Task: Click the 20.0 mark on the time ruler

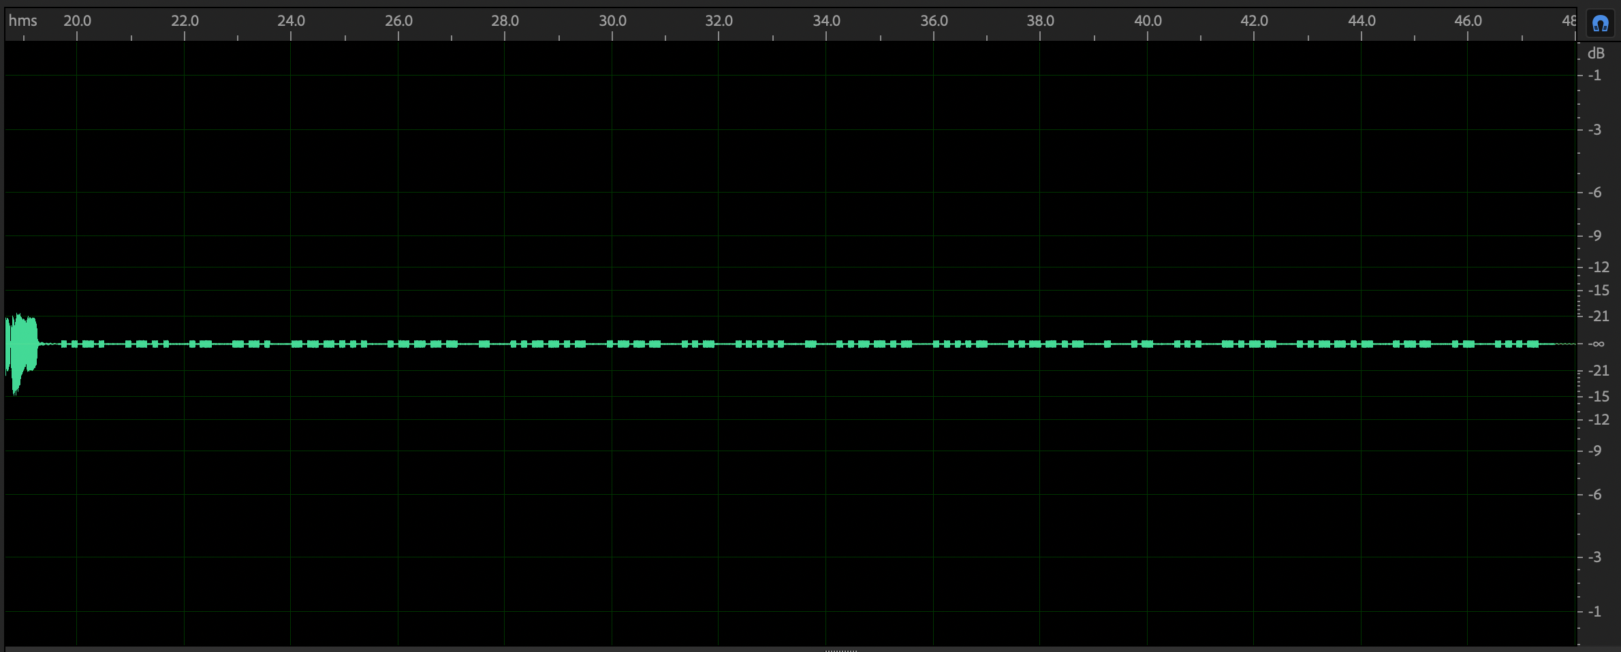Action: (x=77, y=21)
